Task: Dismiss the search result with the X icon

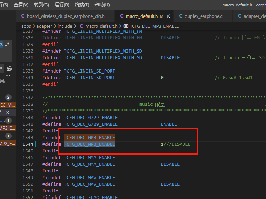Action: pyautogui.click(x=8, y=112)
